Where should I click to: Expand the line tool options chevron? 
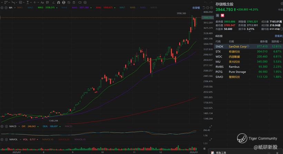9,2
